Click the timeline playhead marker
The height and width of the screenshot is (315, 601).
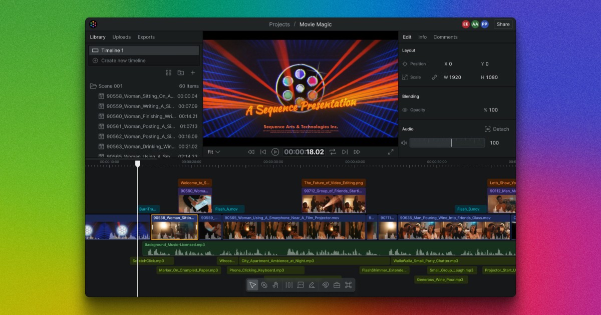pyautogui.click(x=138, y=163)
